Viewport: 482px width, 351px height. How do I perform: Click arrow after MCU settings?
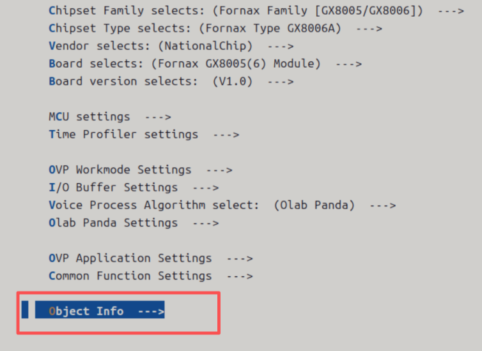(x=158, y=117)
